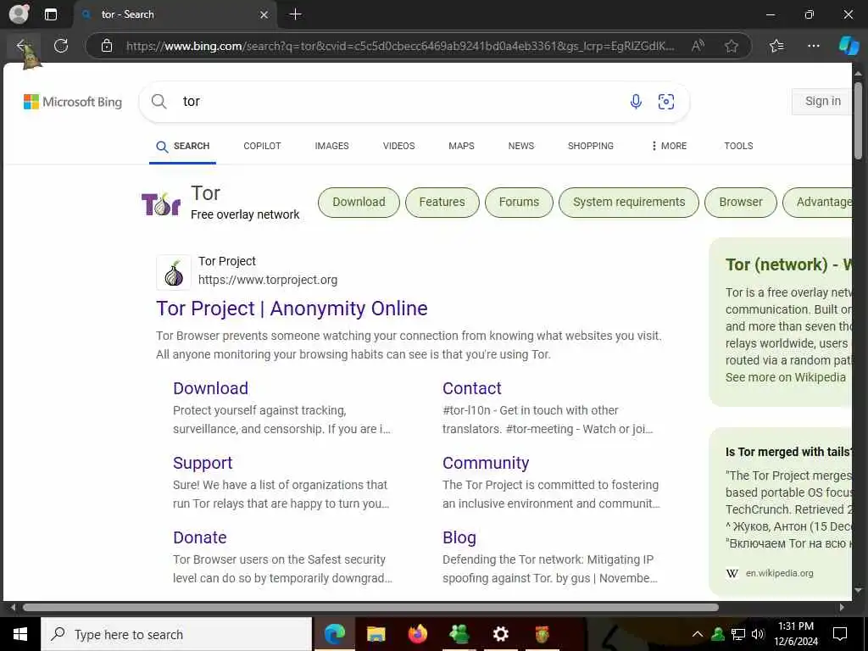Image resolution: width=868 pixels, height=651 pixels.
Task: Open File Explorer from taskbar
Action: (x=376, y=634)
